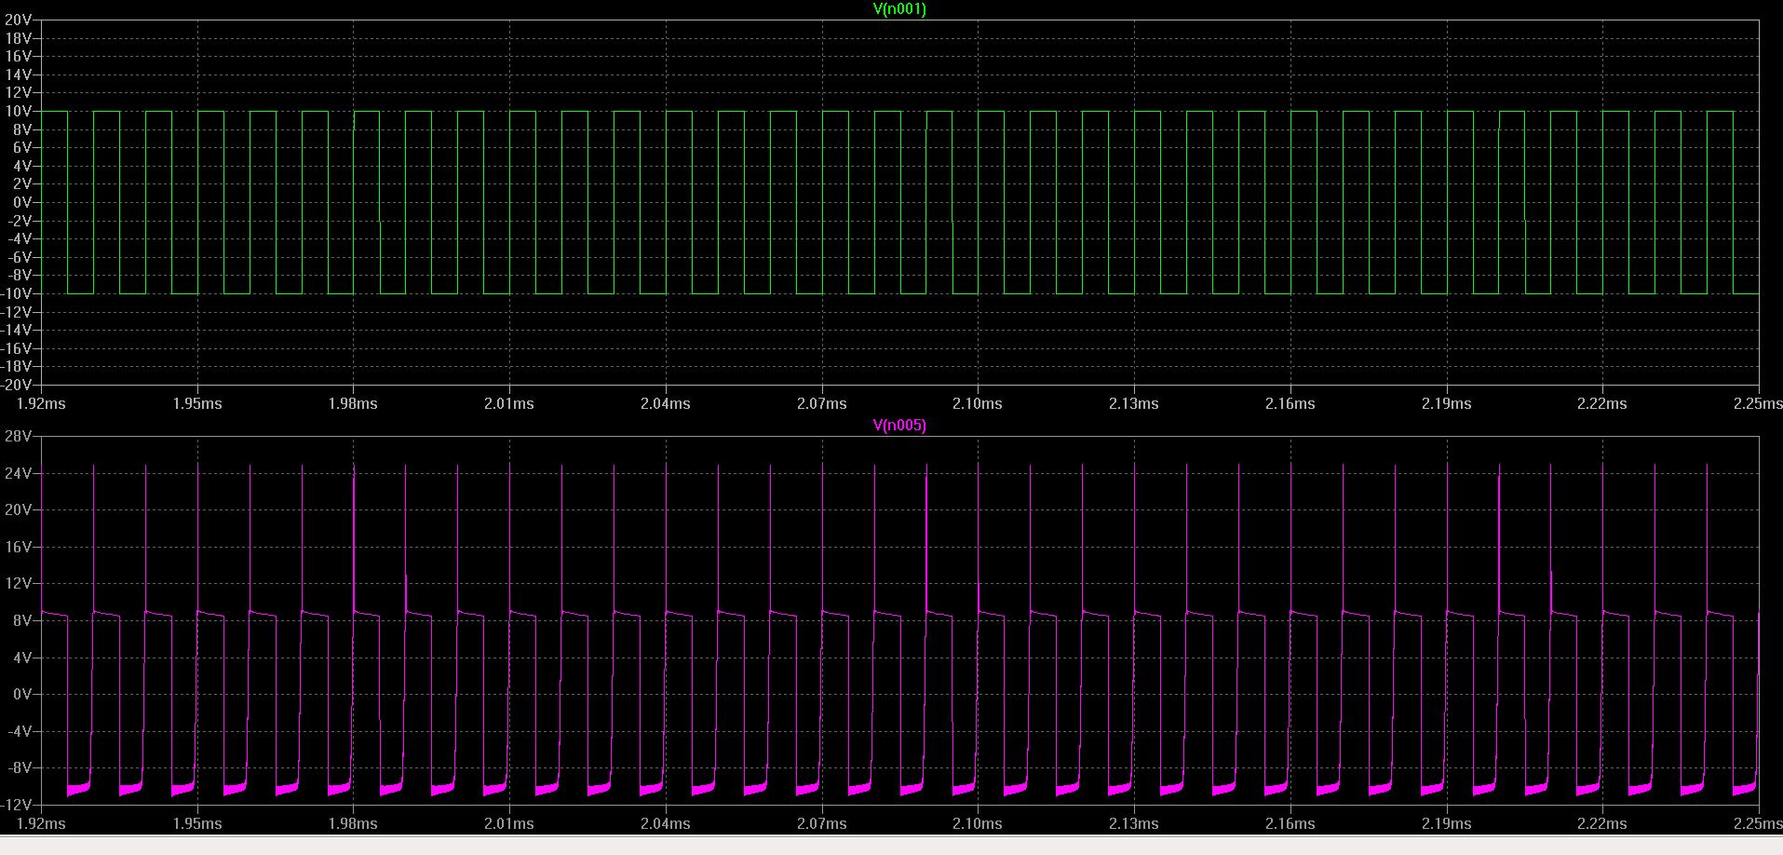
Task: Click the -10V label on the top pane's vertical axis
Action: pos(17,293)
